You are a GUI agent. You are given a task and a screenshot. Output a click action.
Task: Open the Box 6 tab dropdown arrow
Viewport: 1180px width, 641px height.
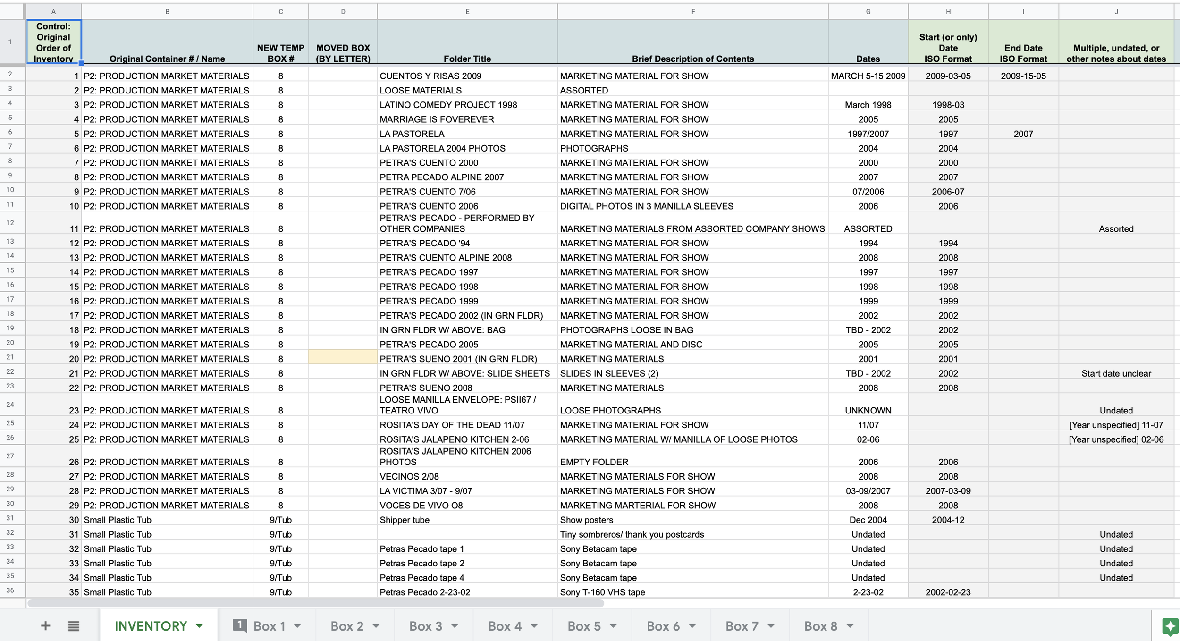692,626
